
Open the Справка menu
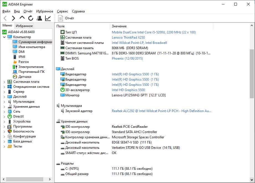[x=78, y=11]
